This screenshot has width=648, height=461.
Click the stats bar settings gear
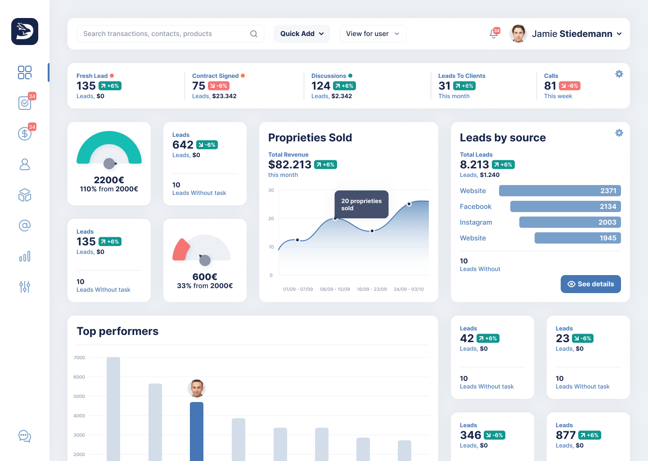click(619, 74)
